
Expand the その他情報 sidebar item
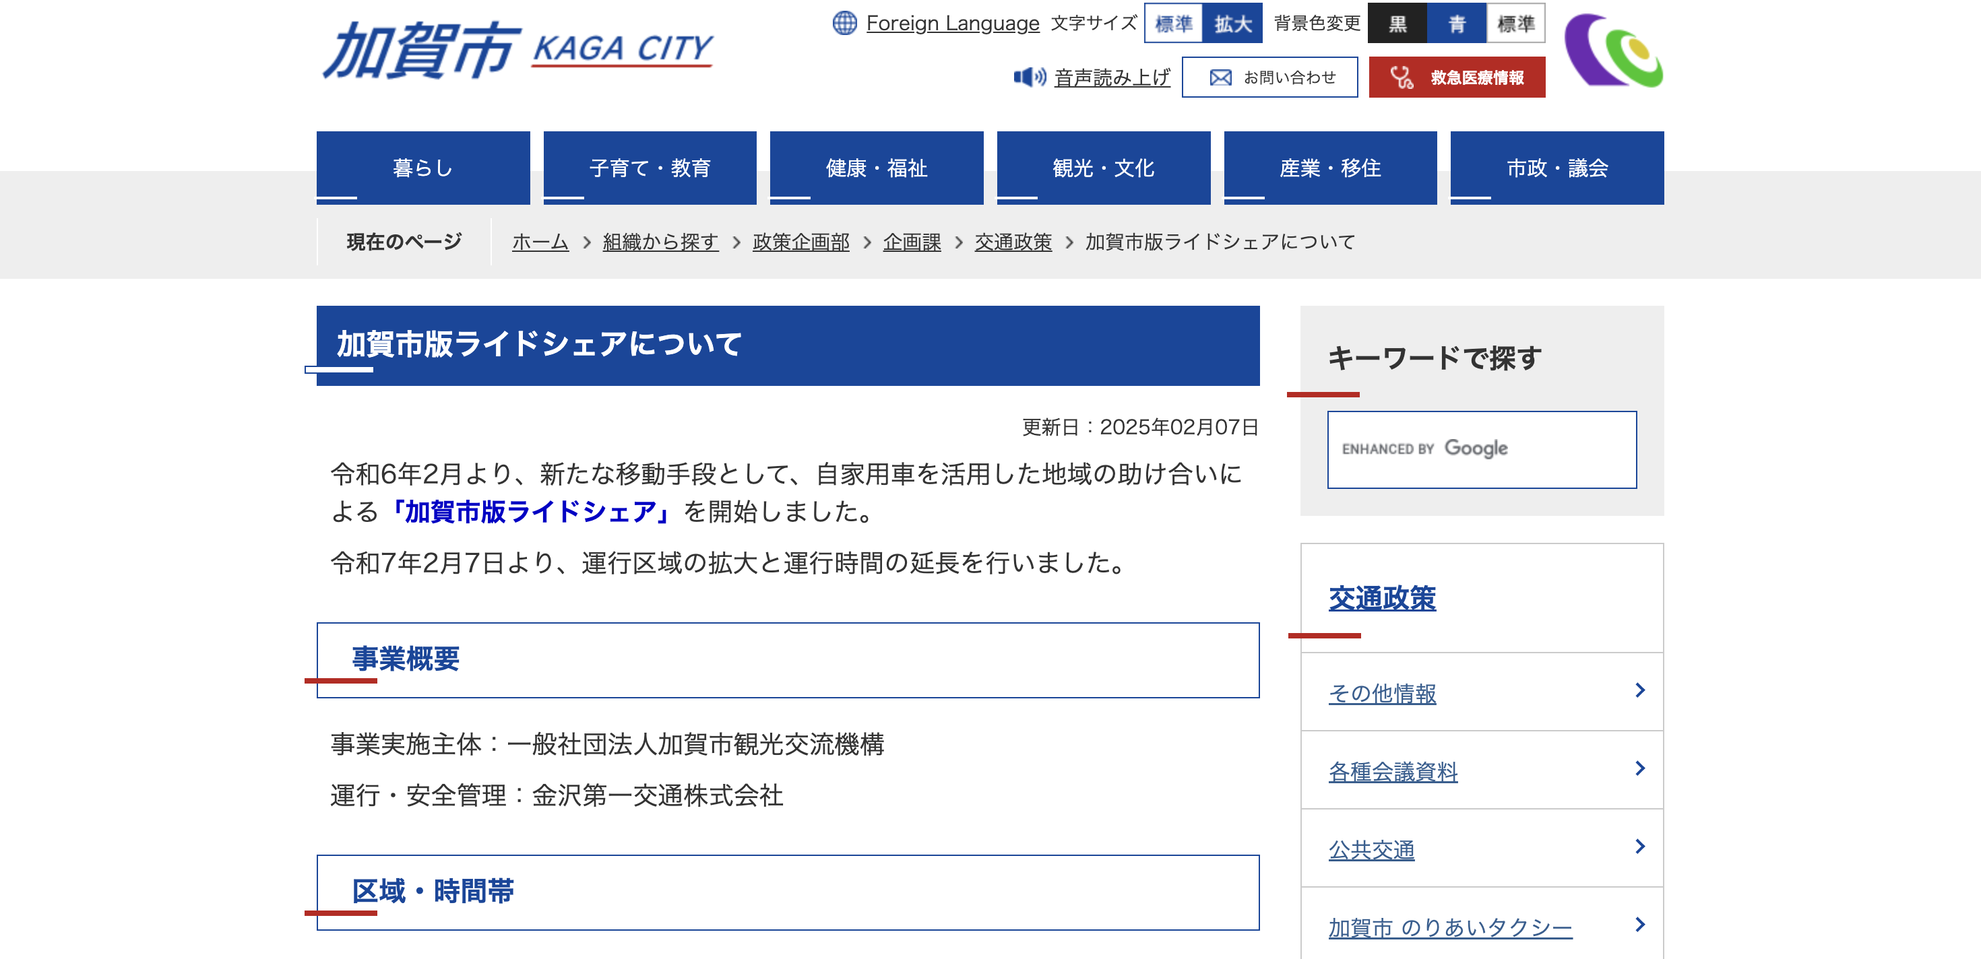(x=1381, y=692)
